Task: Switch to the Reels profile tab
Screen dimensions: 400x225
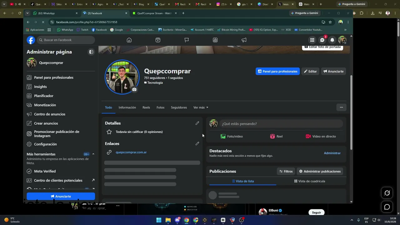Action: 146,107
